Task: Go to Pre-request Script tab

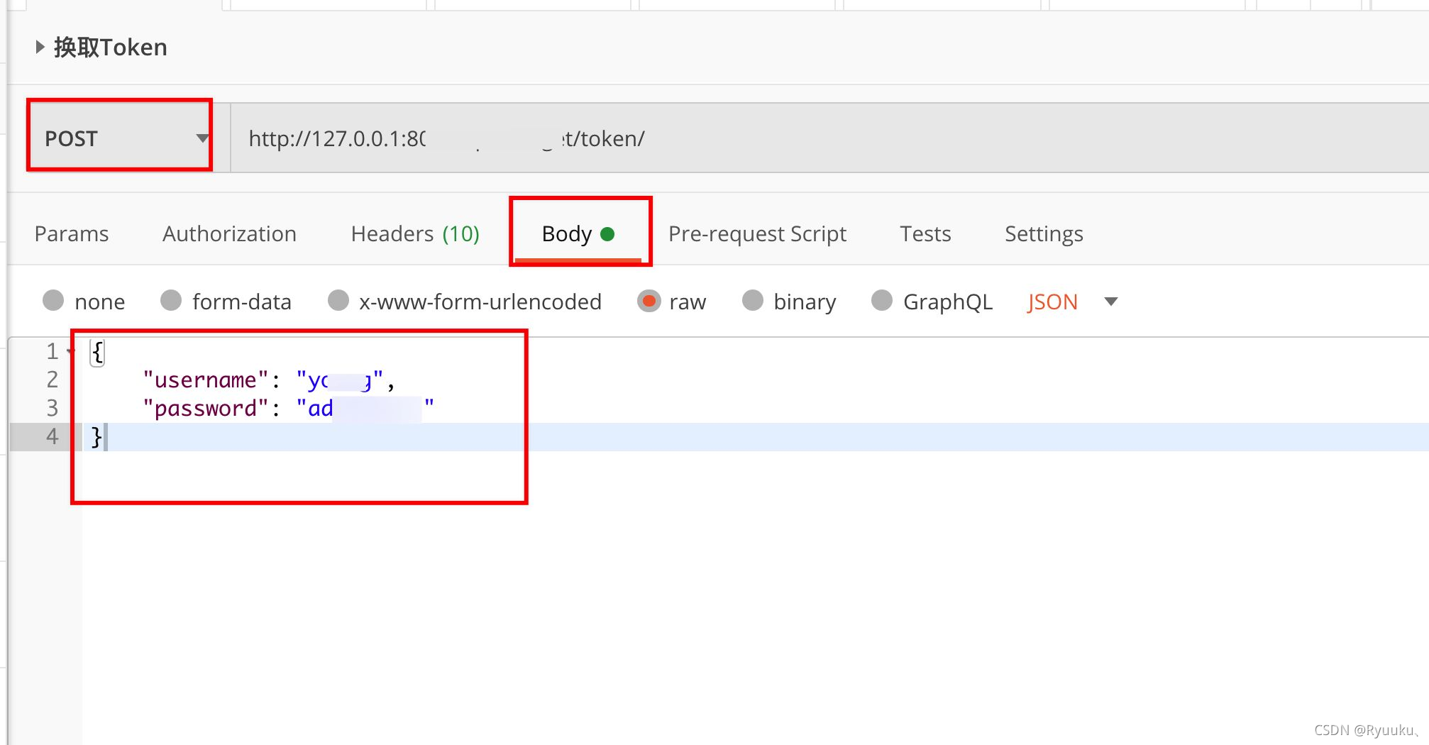Action: tap(757, 233)
